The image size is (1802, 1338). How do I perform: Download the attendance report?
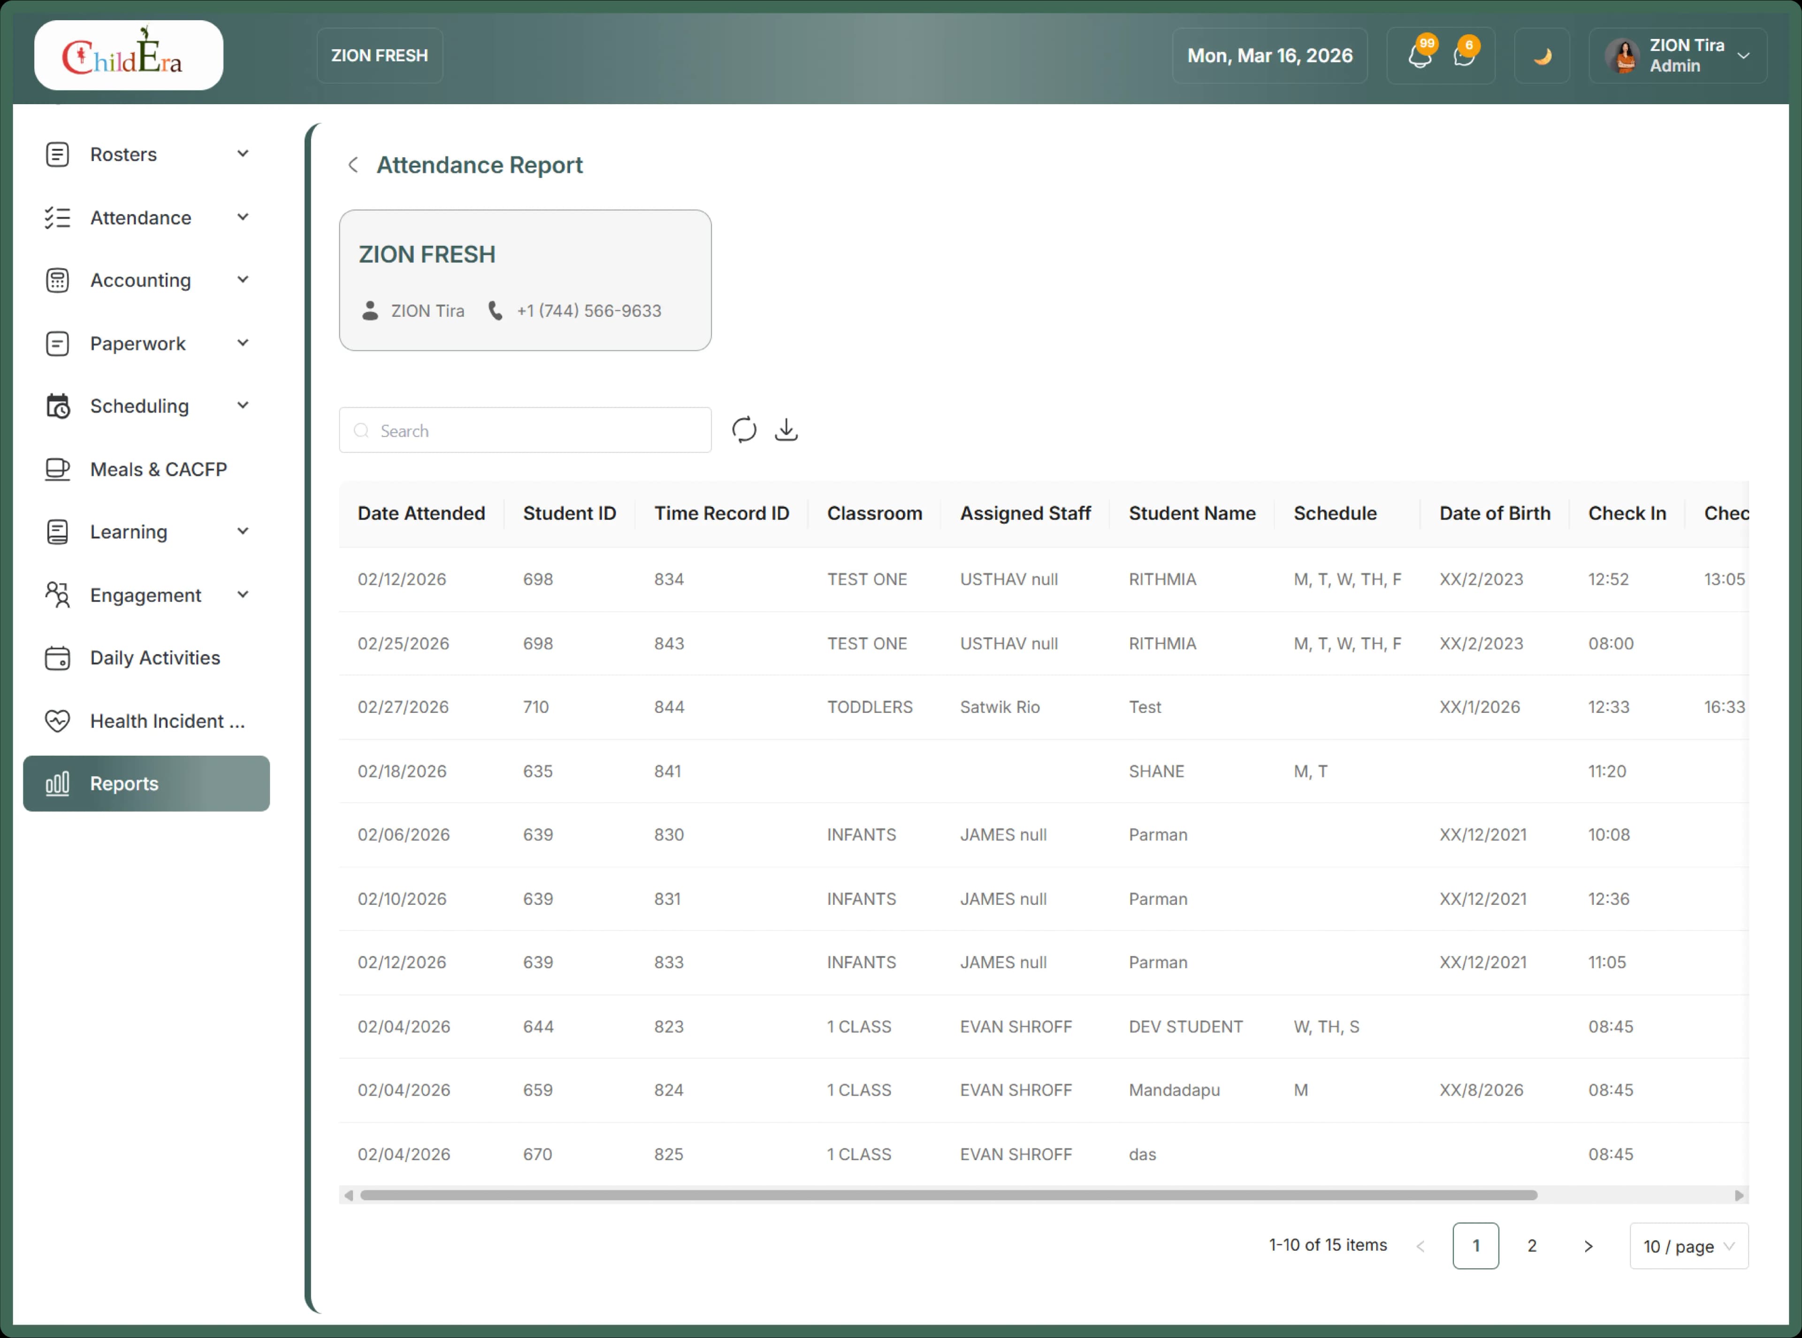786,430
